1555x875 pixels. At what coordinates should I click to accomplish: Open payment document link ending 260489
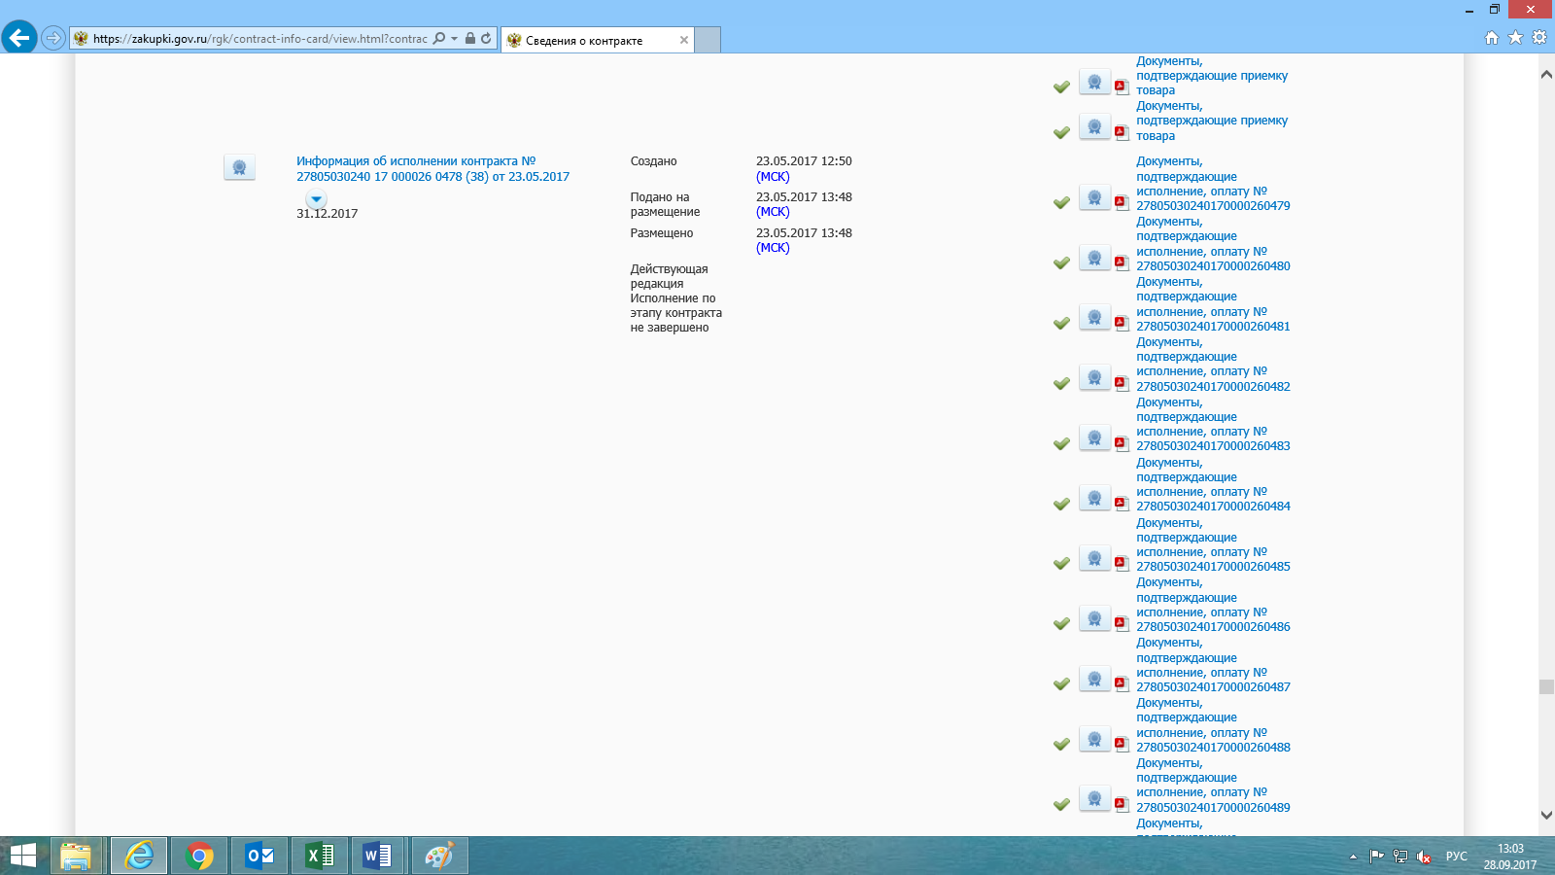1213,786
